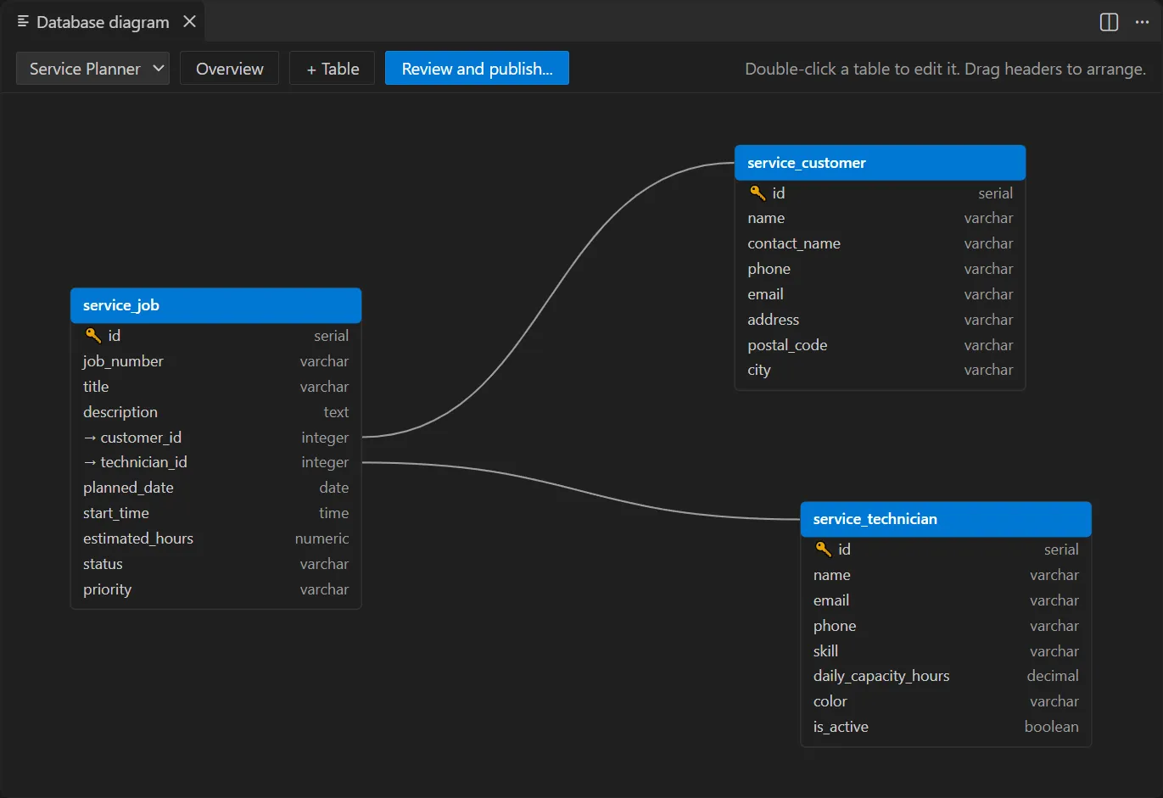The height and width of the screenshot is (798, 1163).
Task: Click the phone field in service_technician
Action: [x=946, y=626]
